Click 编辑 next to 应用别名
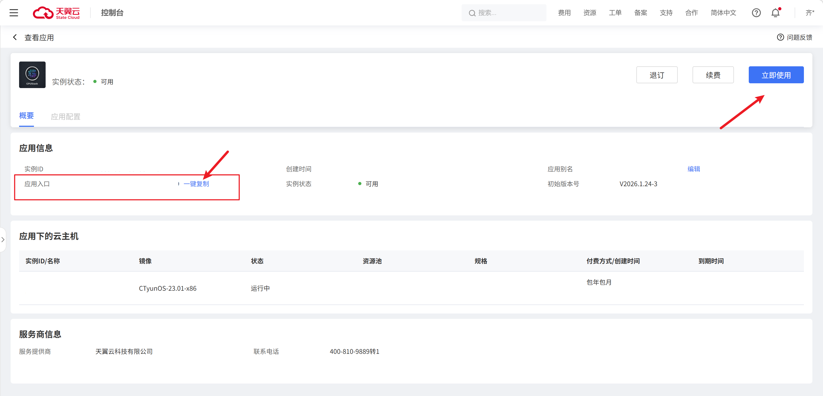The image size is (823, 396). (x=693, y=169)
